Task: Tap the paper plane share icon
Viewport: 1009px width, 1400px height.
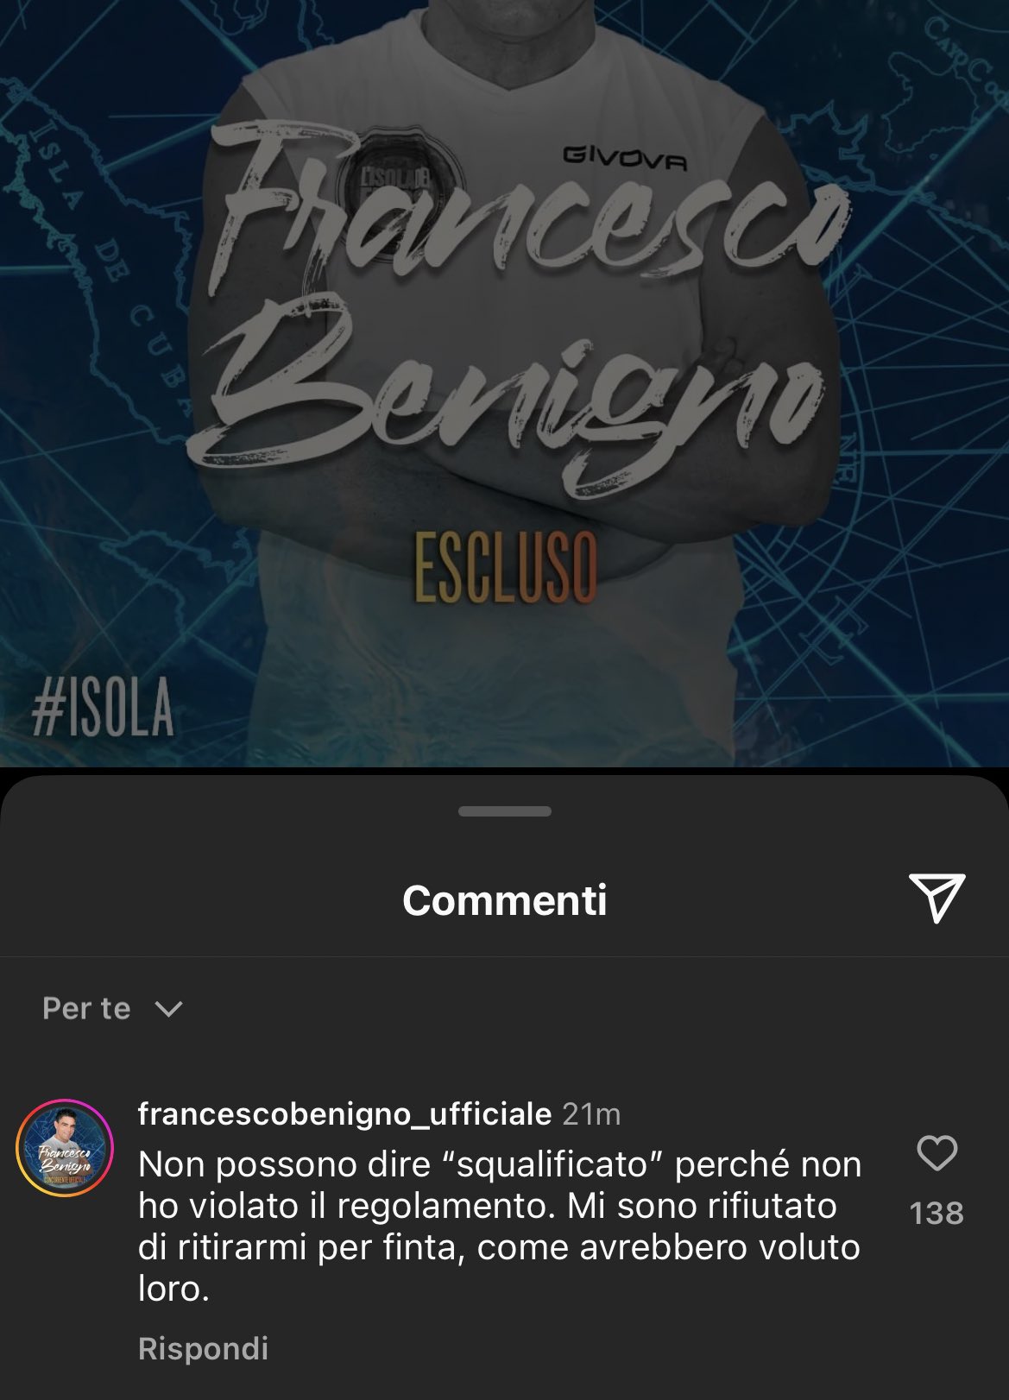Action: coord(936,899)
